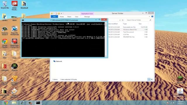Screen dimensions: 187x105
Task: Open the address bar history dropdown
Action: coord(120,20)
